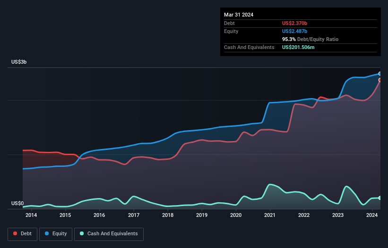
Task: Click the Debt row label in tooltip
Action: [x=229, y=23]
